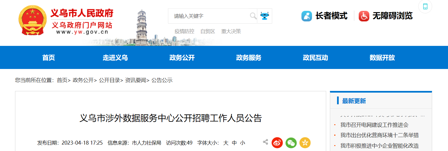Click the magnifier search icon
Screen dimensions: 448x151
[253, 16]
